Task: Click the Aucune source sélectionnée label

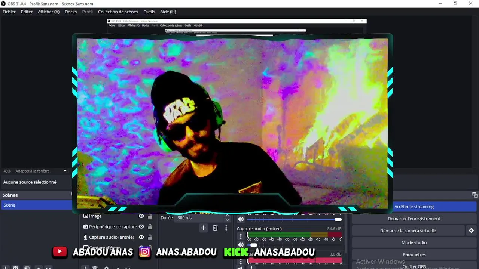Action: pos(30,182)
